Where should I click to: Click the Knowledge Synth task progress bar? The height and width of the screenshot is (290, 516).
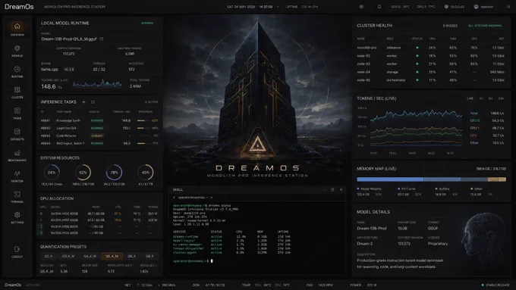(x=144, y=120)
